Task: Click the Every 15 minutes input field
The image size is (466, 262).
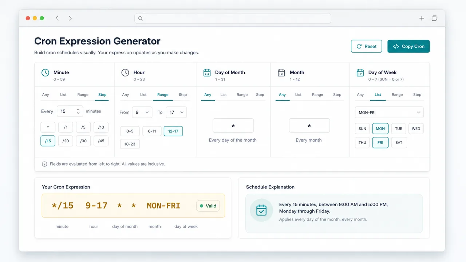Action: [70, 111]
